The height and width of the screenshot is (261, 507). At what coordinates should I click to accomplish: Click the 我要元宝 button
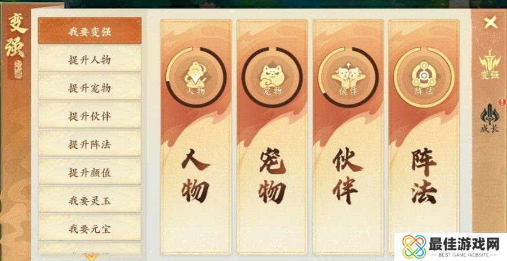pos(90,228)
